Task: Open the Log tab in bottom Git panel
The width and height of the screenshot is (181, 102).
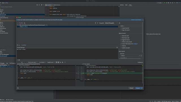Action: coord(7,63)
